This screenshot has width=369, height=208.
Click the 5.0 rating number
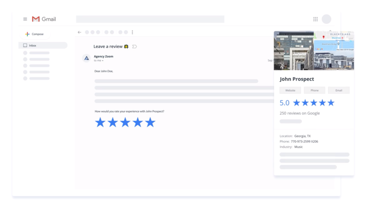pos(284,103)
